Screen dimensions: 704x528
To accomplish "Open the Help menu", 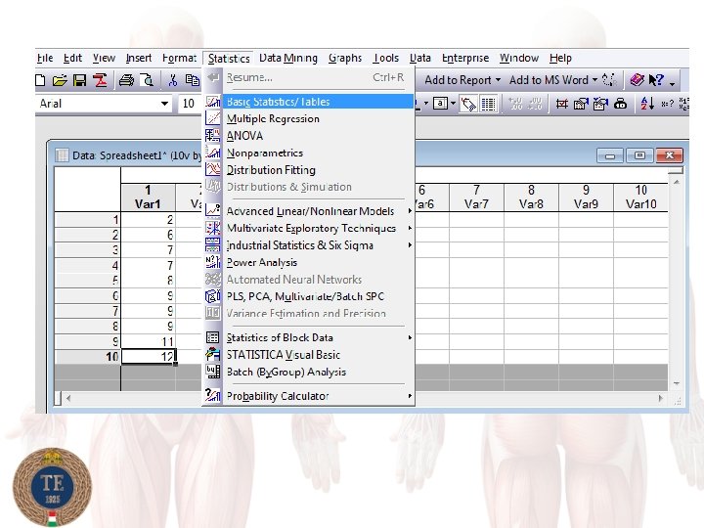I will tap(560, 58).
